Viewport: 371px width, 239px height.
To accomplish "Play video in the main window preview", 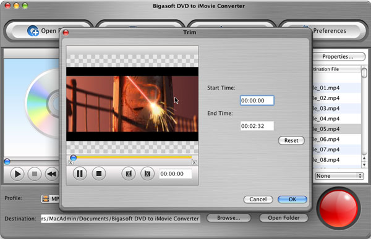I will pos(17,174).
